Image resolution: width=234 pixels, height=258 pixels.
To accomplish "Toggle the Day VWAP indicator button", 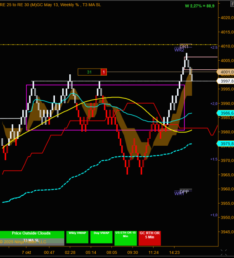I will [x=102, y=237].
